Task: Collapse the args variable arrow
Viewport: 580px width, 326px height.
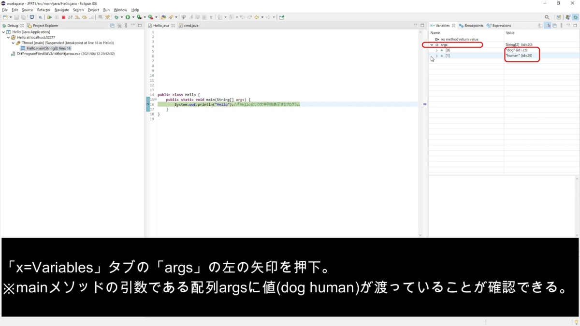Action: [432, 44]
